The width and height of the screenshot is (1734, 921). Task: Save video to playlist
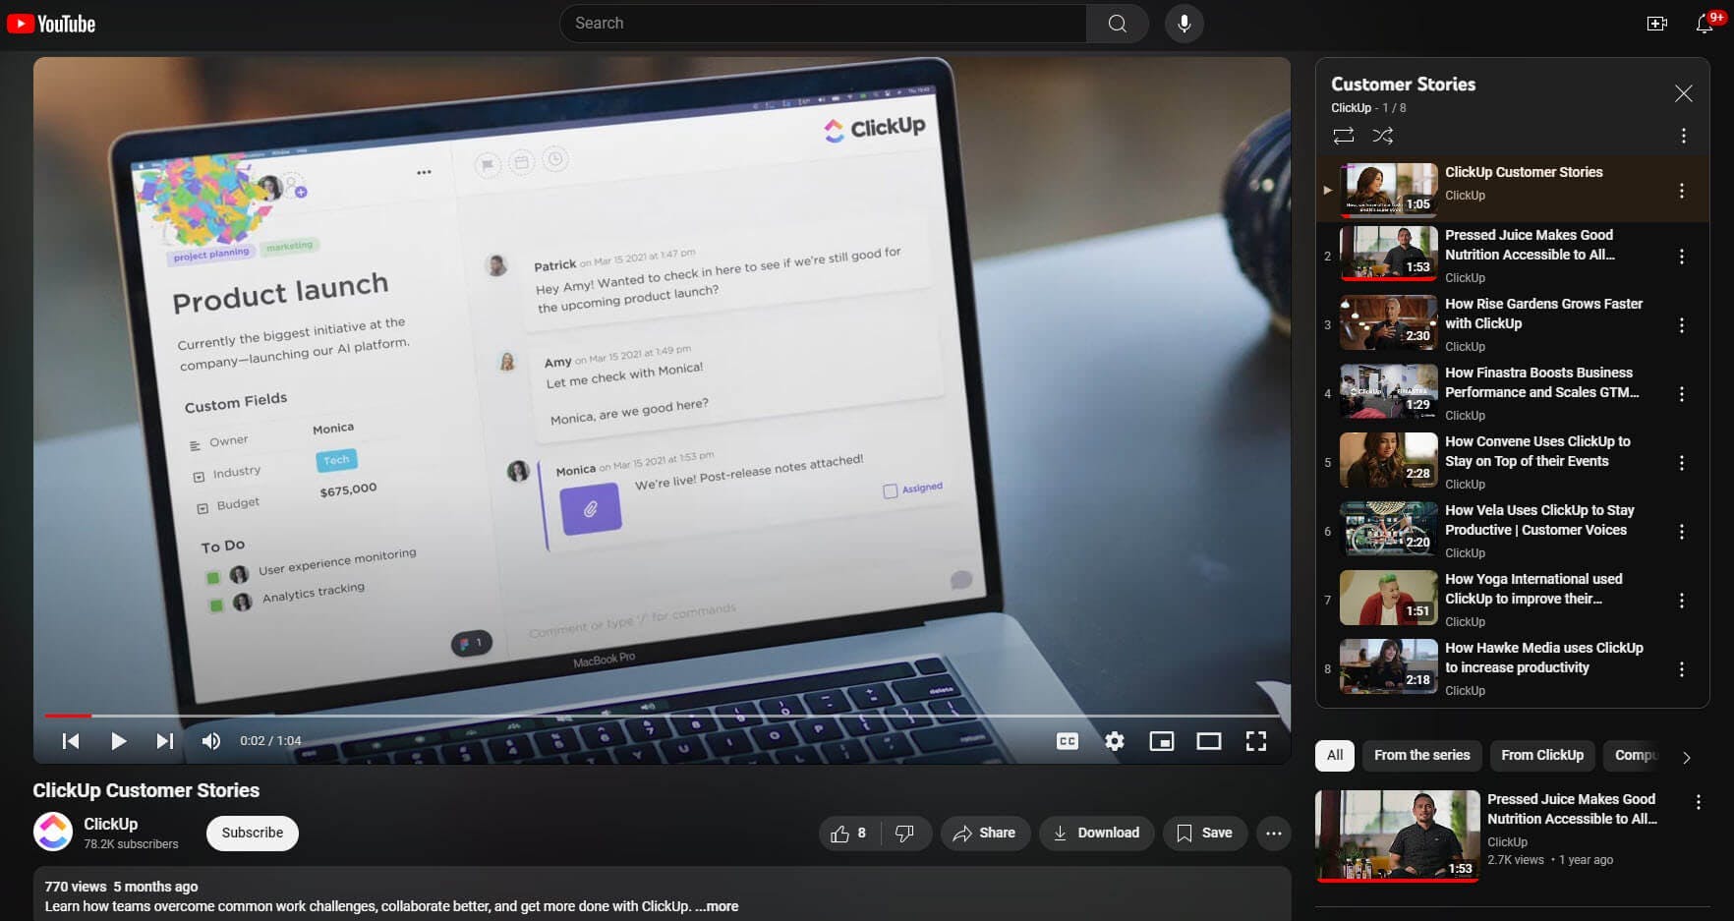click(x=1205, y=833)
